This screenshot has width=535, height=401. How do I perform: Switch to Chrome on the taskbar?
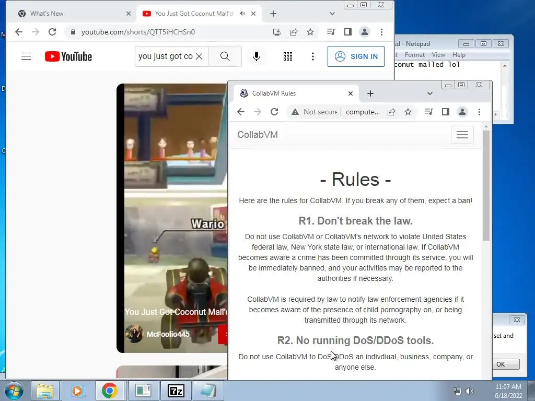[110, 391]
